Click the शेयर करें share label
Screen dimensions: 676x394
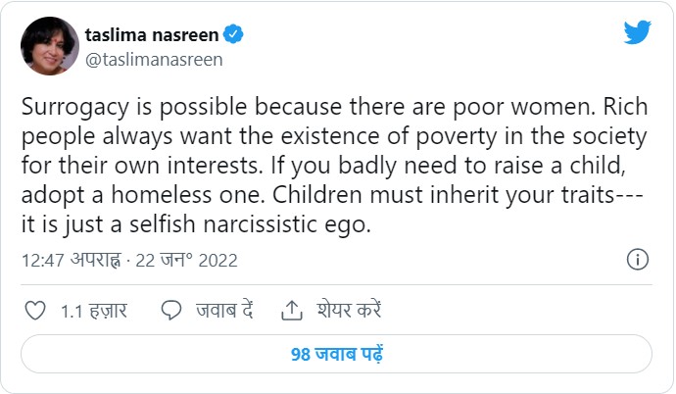349,311
